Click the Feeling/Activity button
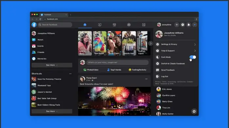Screen dimensions: 229x128 click(137, 70)
